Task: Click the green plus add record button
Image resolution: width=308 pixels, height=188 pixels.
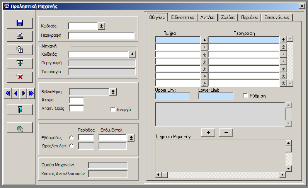Action: tap(20, 63)
